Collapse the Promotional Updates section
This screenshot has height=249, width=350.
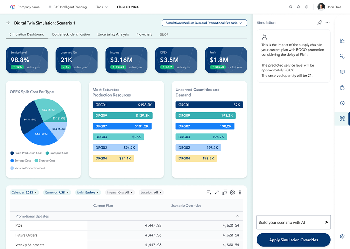(237, 216)
